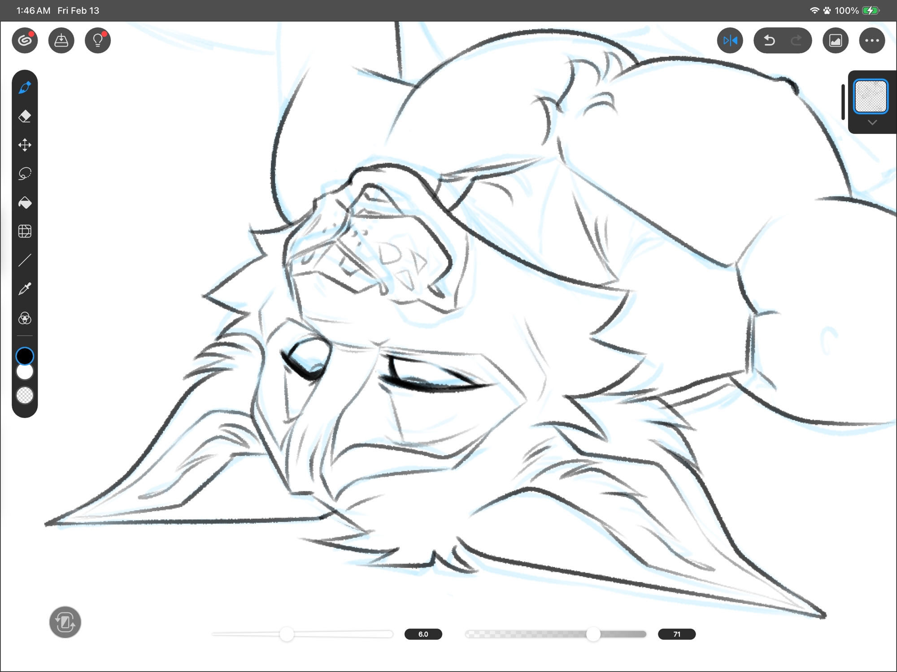Screen dimensions: 897x672
Task: Expand the layers panel chevron
Action: tap(872, 122)
